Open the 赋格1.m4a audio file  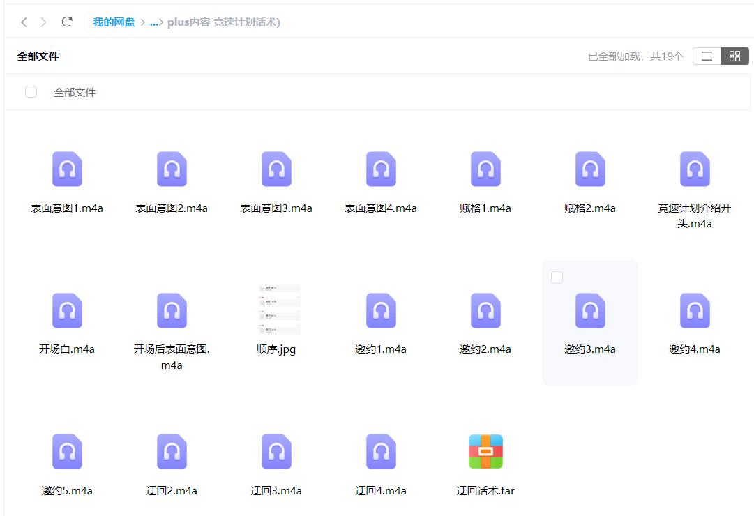point(485,169)
